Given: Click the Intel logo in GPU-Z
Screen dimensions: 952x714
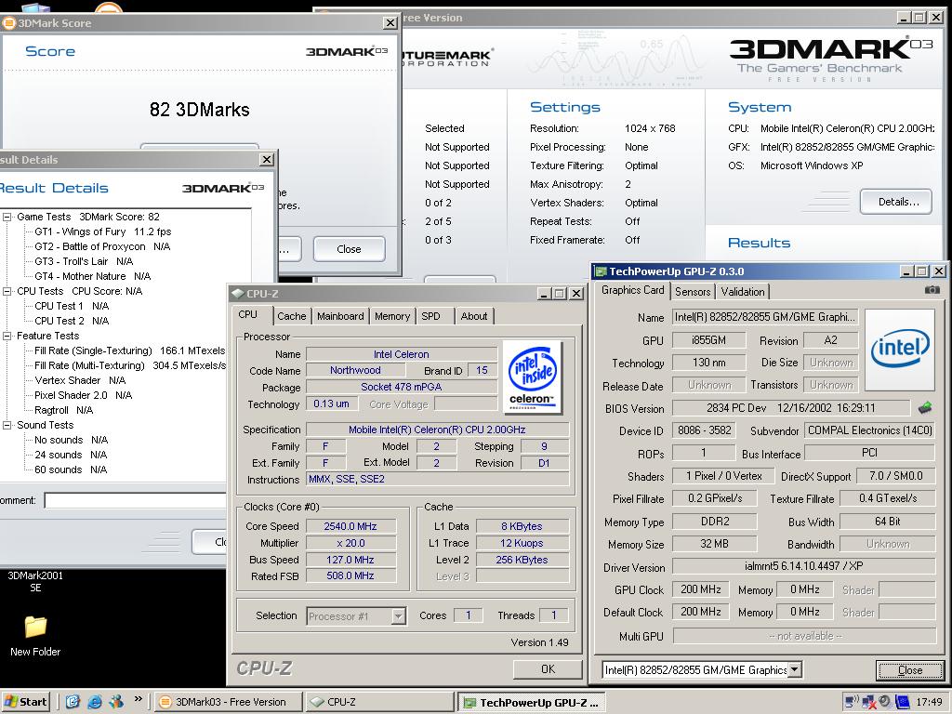Looking at the screenshot, I should click(x=899, y=350).
